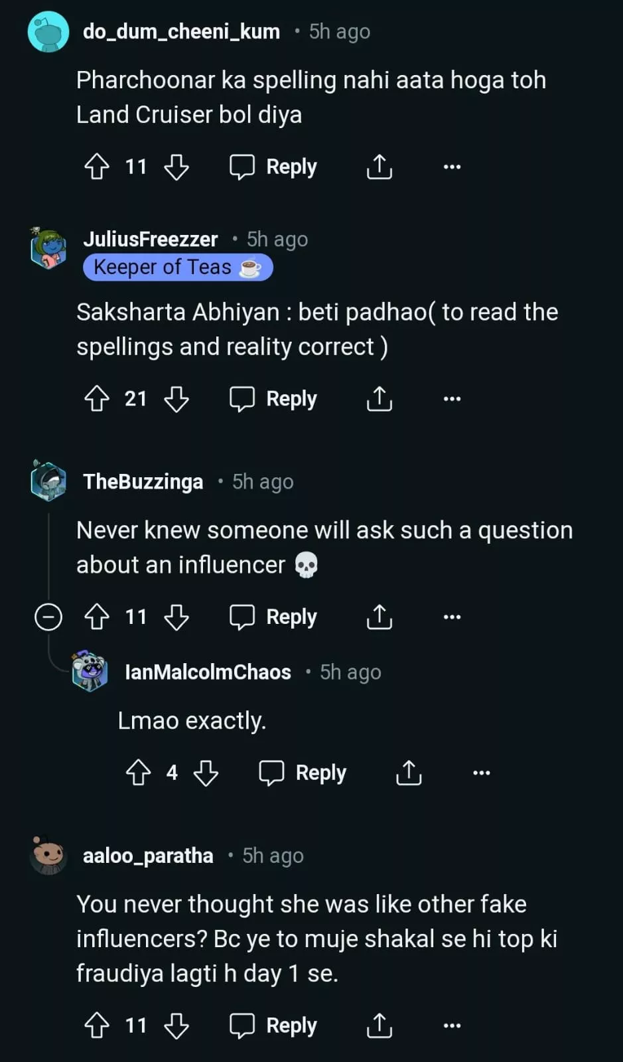Image resolution: width=623 pixels, height=1062 pixels.
Task: Downvote aaloo_paratha's fake influencers comment
Action: tap(176, 1025)
